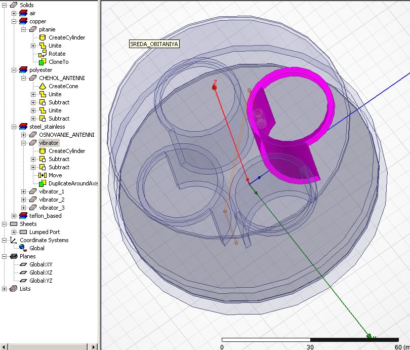Expand the Lumped Port sheet node
The height and width of the screenshot is (350, 410).
(x=14, y=232)
